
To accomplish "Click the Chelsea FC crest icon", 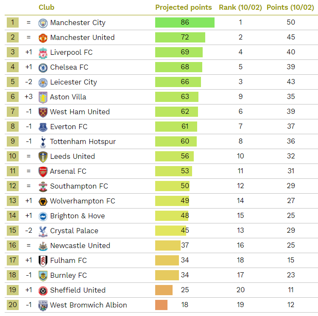I will [x=43, y=68].
